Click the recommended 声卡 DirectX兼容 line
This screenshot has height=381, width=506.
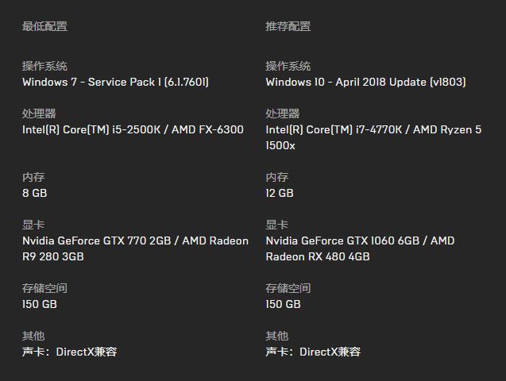(x=313, y=352)
